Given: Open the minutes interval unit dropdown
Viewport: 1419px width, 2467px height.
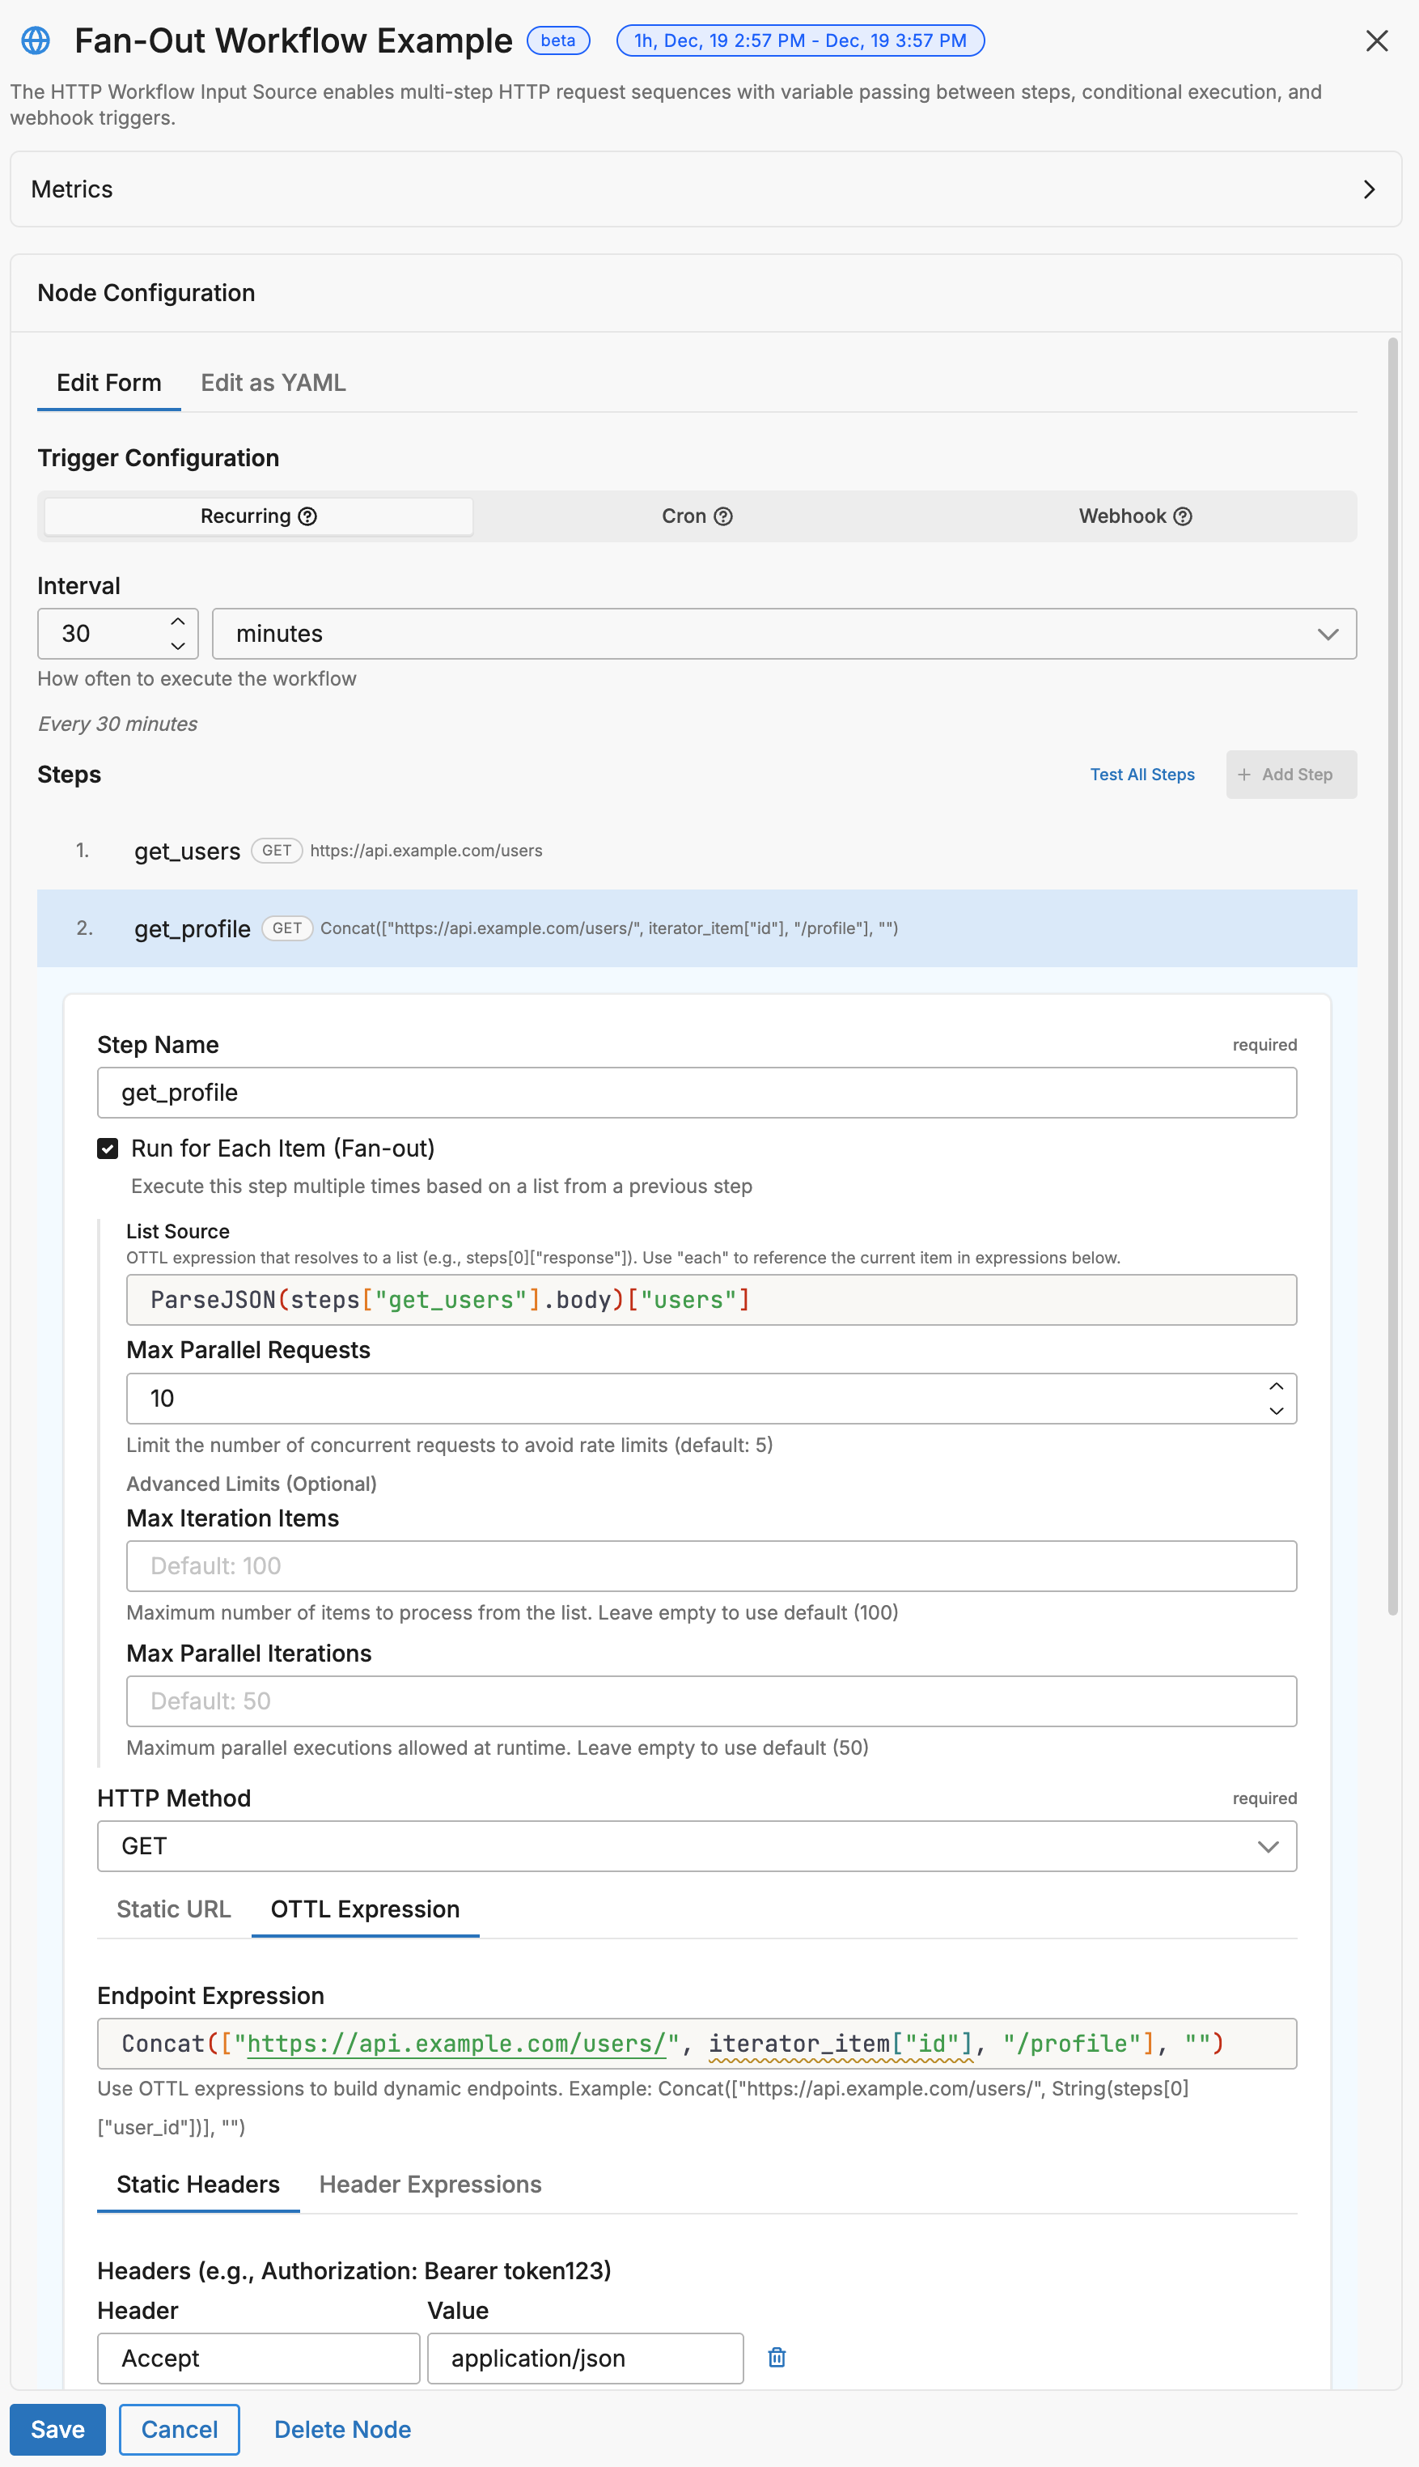Looking at the screenshot, I should pyautogui.click(x=782, y=633).
